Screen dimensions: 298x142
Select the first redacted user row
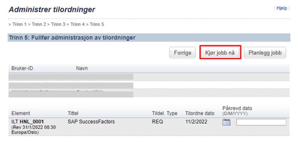(149, 77)
